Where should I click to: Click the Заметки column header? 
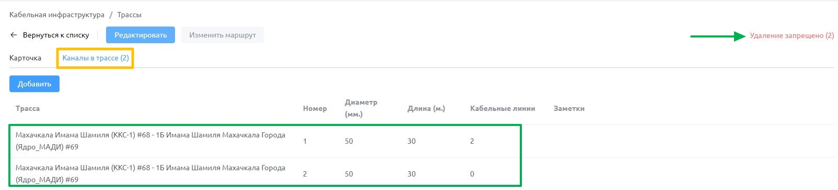click(x=569, y=108)
